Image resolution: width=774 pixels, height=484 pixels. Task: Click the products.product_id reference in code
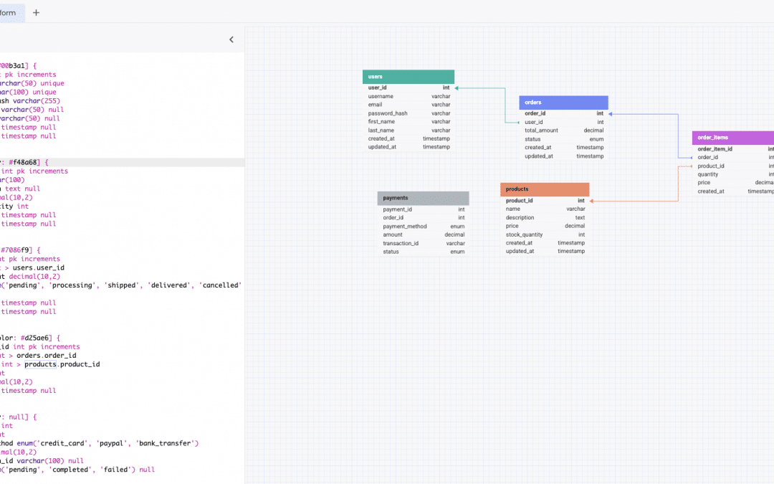[x=62, y=364]
